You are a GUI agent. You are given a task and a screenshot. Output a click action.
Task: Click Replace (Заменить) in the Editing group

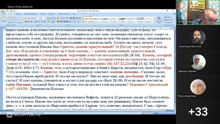(169, 20)
